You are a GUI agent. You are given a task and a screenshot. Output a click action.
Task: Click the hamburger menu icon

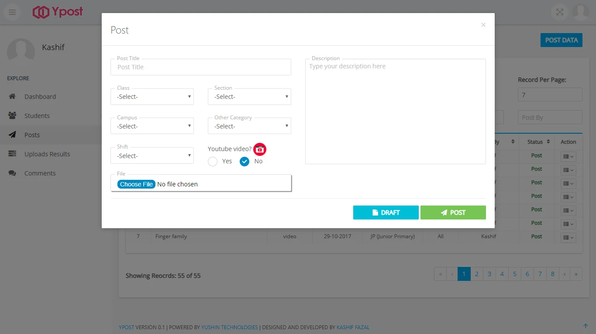pos(12,12)
